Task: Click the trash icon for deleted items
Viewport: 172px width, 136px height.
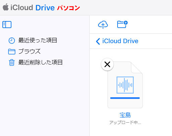Action: 12,62
